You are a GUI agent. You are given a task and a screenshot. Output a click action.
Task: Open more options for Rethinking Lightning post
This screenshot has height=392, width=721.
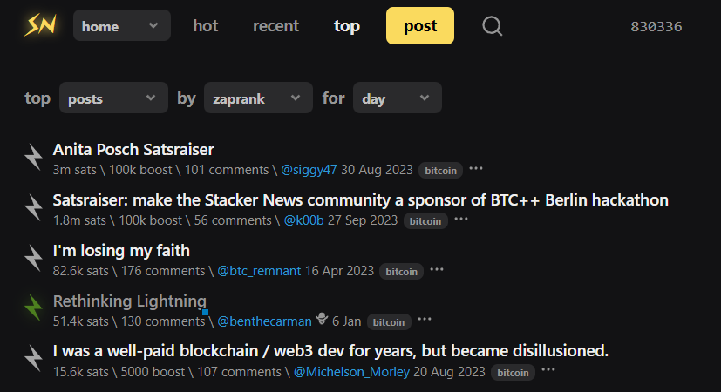(425, 321)
